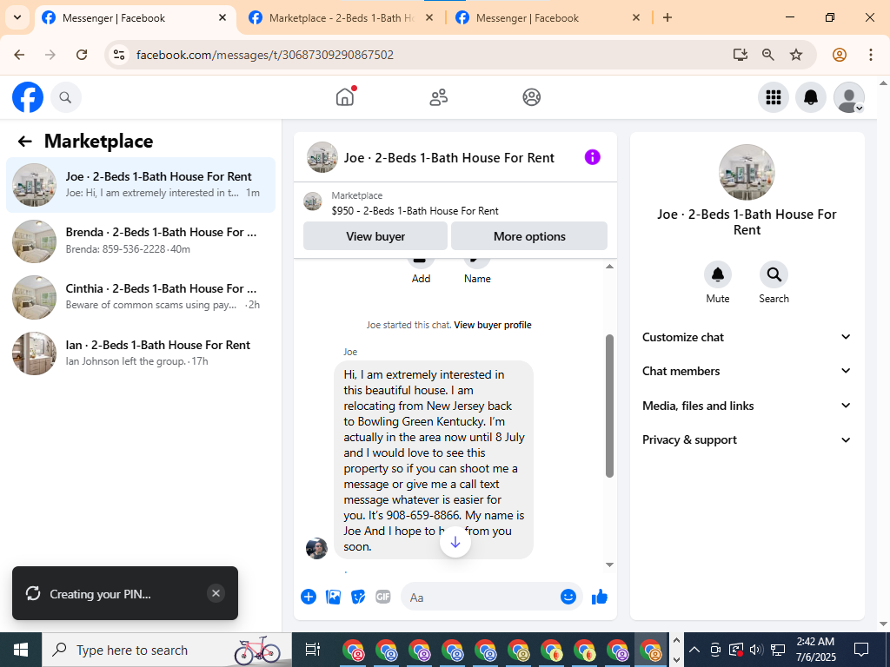This screenshot has height=667, width=890.
Task: Close the Marketplace browser tab
Action: click(x=429, y=17)
